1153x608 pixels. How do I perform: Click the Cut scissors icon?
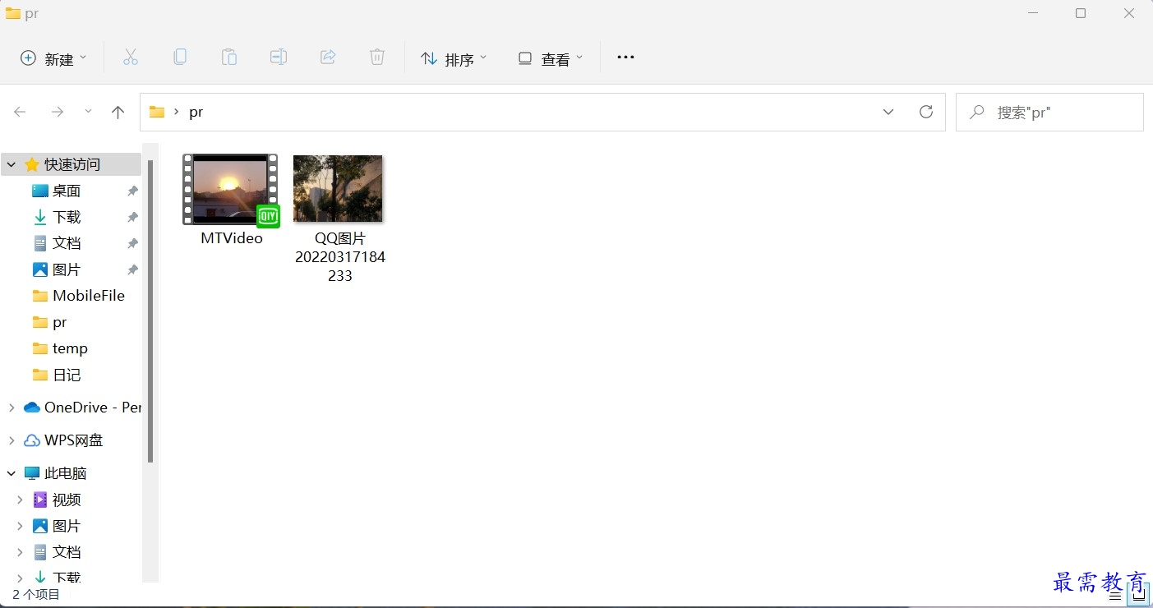(130, 58)
